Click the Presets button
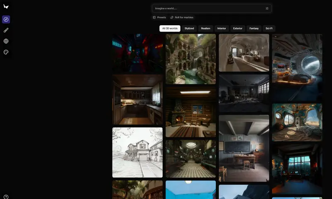 pyautogui.click(x=159, y=17)
